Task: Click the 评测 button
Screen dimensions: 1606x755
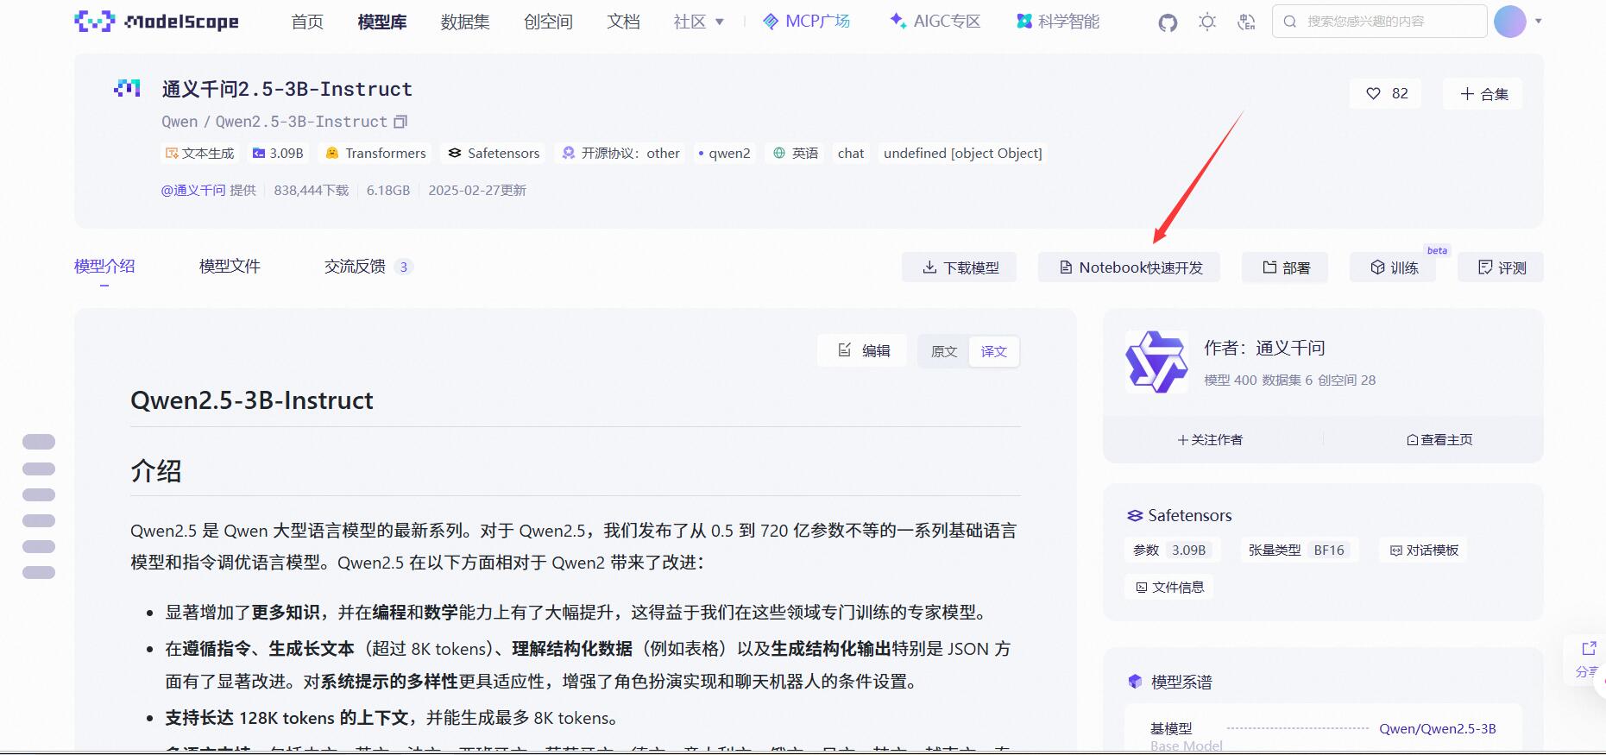Action: 1501,267
